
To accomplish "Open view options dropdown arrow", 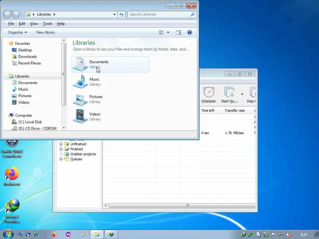I will click(168, 32).
